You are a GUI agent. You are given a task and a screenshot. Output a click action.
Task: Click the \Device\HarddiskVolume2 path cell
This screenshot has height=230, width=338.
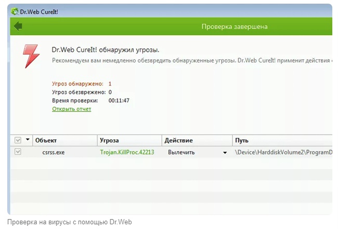pyautogui.click(x=283, y=152)
